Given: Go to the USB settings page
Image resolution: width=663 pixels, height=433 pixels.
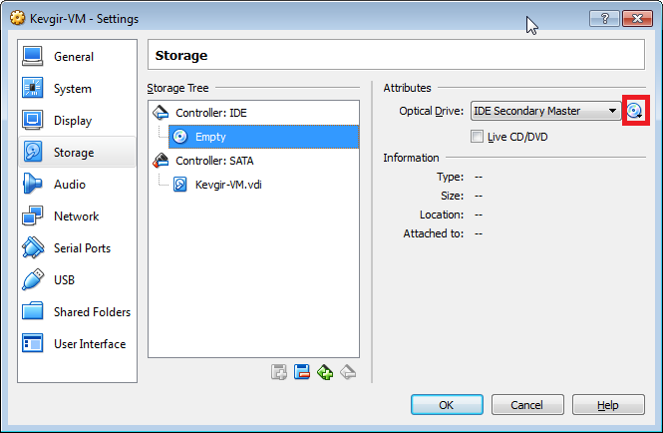Looking at the screenshot, I should click(64, 280).
